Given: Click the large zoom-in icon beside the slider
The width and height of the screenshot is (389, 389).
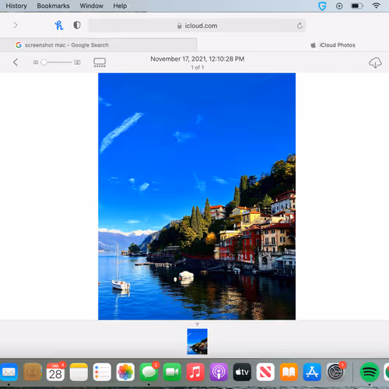Looking at the screenshot, I should (77, 62).
